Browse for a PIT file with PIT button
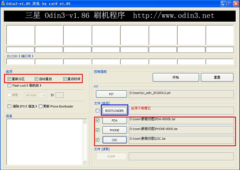The width and height of the screenshot is (240, 170). tap(111, 94)
